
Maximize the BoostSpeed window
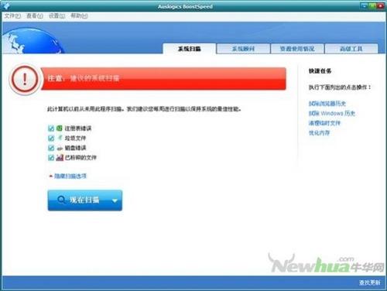pos(372,5)
